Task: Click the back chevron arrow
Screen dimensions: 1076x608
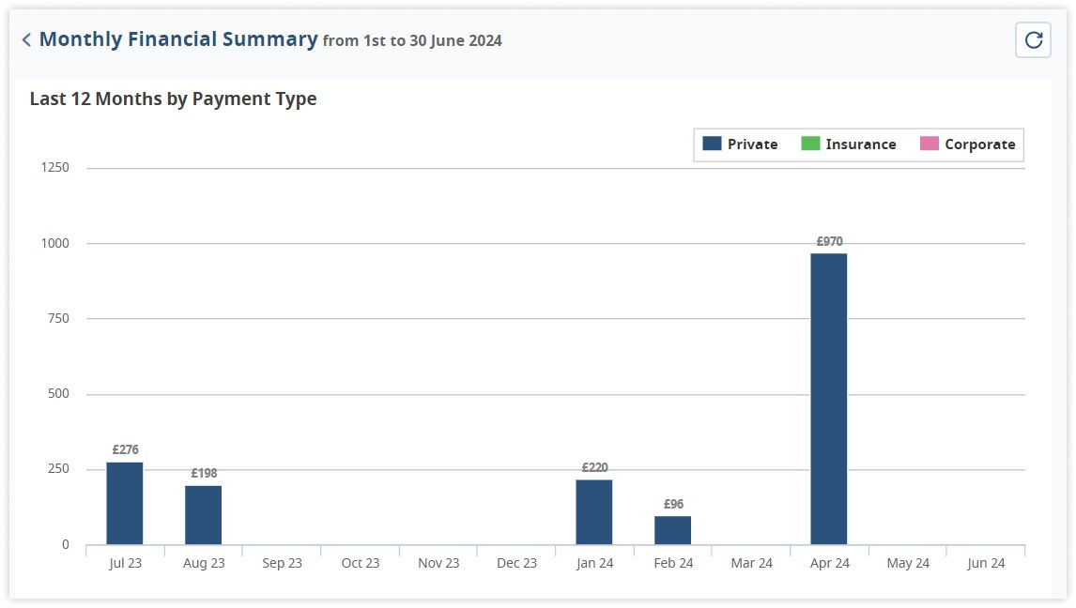Action: click(26, 39)
